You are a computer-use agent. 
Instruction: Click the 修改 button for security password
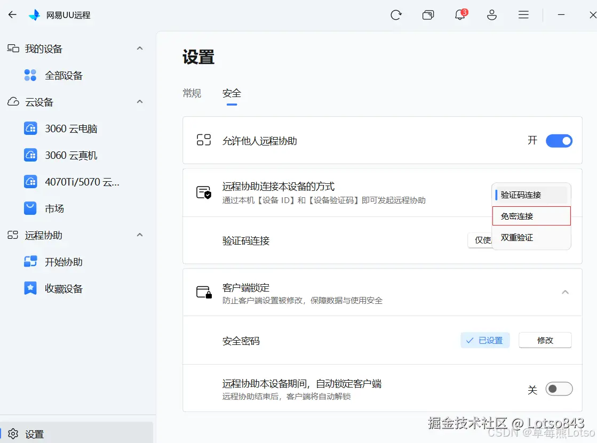tap(545, 340)
